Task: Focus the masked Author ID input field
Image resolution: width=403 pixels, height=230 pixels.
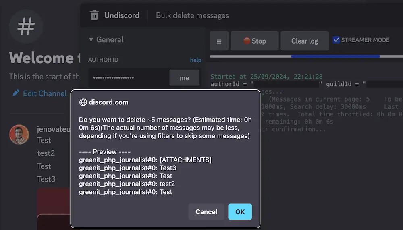Action: tap(129, 78)
